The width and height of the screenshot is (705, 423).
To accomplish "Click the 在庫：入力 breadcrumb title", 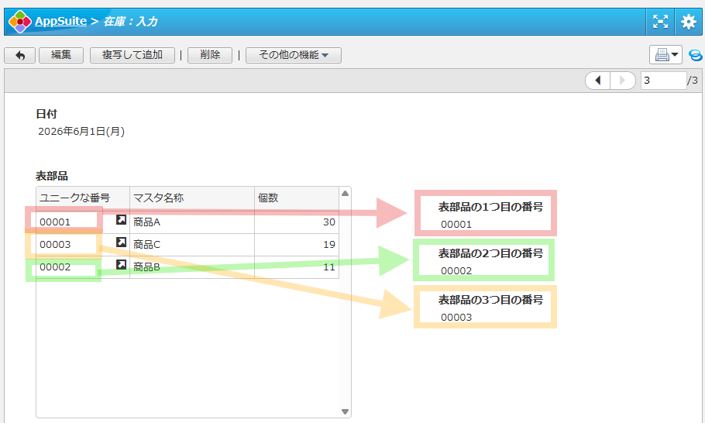I will [131, 22].
